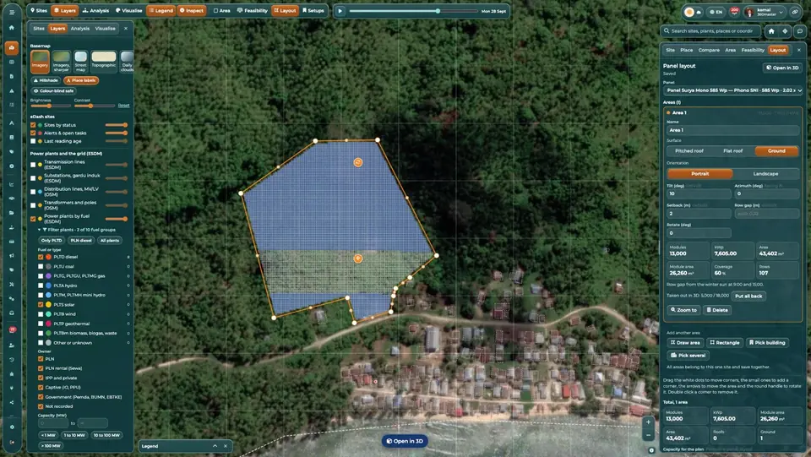Select the Street map basemap thumbnail
This screenshot has width=811, height=457.
[81, 61]
